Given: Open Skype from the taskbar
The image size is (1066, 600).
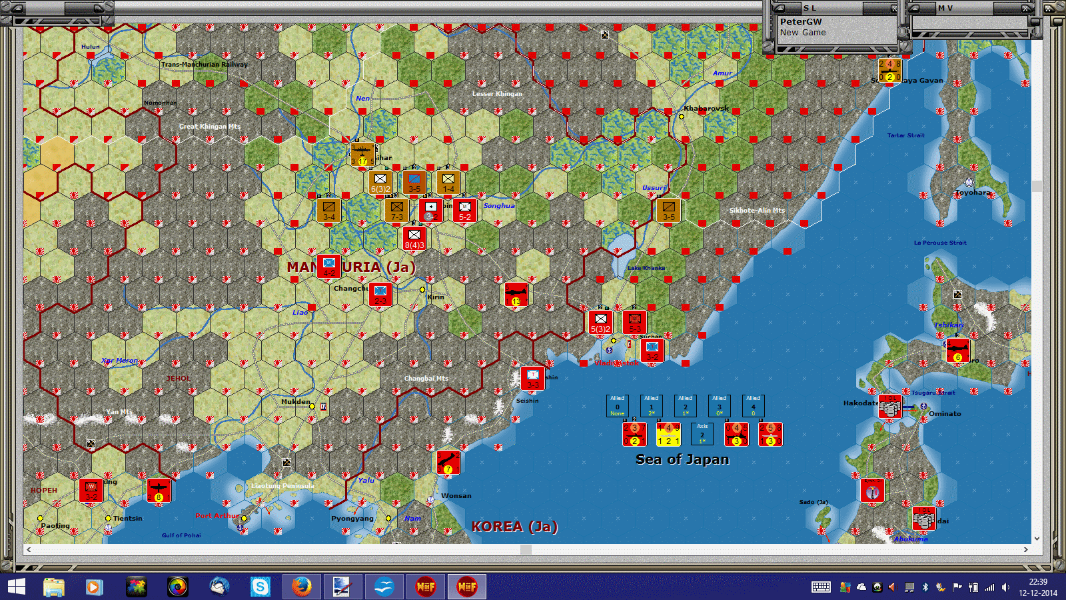Looking at the screenshot, I should [x=260, y=587].
